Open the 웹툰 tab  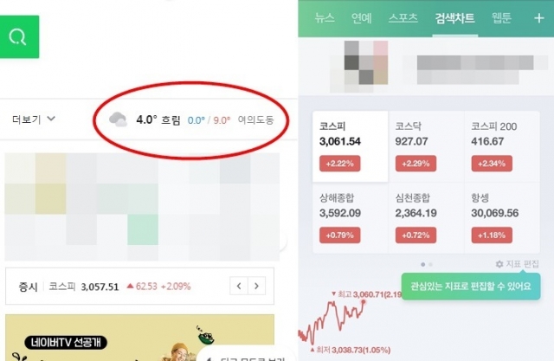pyautogui.click(x=501, y=17)
